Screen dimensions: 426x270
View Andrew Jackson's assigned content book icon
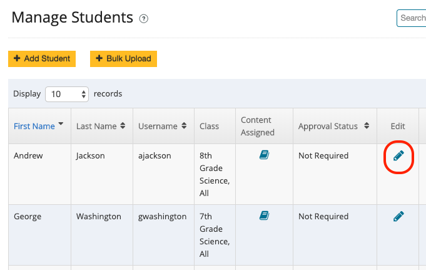264,155
